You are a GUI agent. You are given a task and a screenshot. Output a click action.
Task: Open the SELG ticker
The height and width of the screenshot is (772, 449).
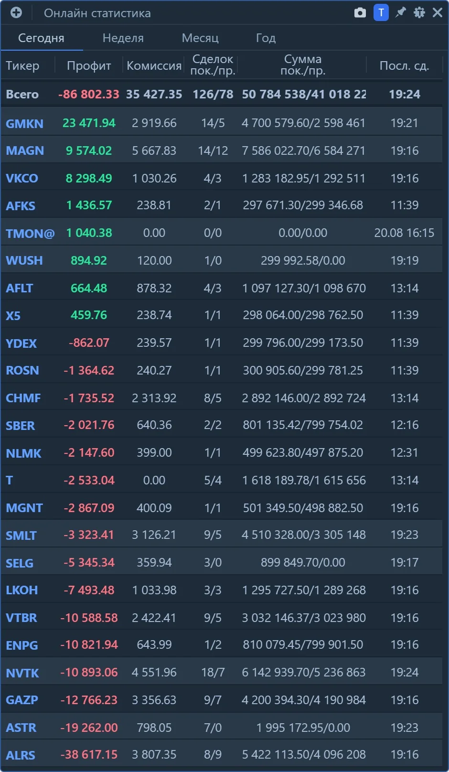(20, 563)
